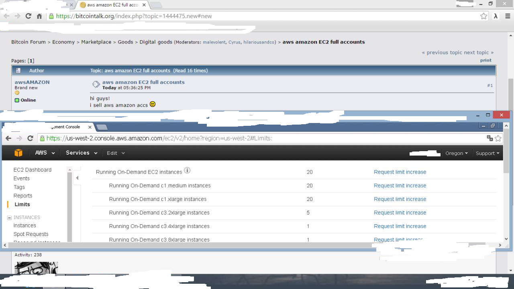
Task: Open a new tab in the AWS console browser
Action: point(102,127)
